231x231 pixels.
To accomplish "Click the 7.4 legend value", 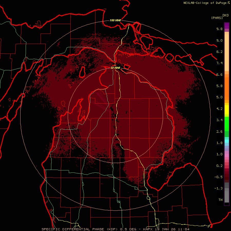I will tap(219, 63).
